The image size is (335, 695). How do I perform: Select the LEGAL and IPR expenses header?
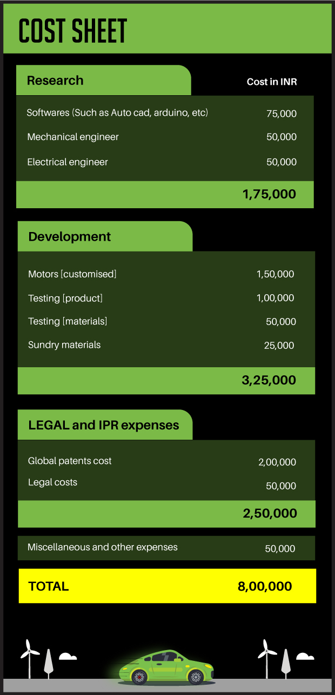[104, 425]
